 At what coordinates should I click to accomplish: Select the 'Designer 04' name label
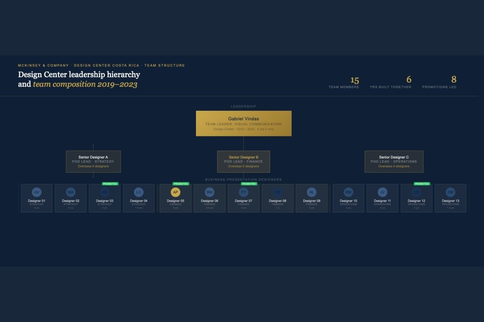tap(139, 201)
